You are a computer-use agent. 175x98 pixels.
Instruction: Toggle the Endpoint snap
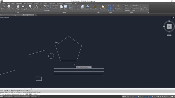[x=126, y=8]
